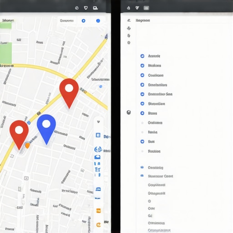Click the first small blue bar icon in the lower list
The image size is (233, 233).
coord(142,167)
